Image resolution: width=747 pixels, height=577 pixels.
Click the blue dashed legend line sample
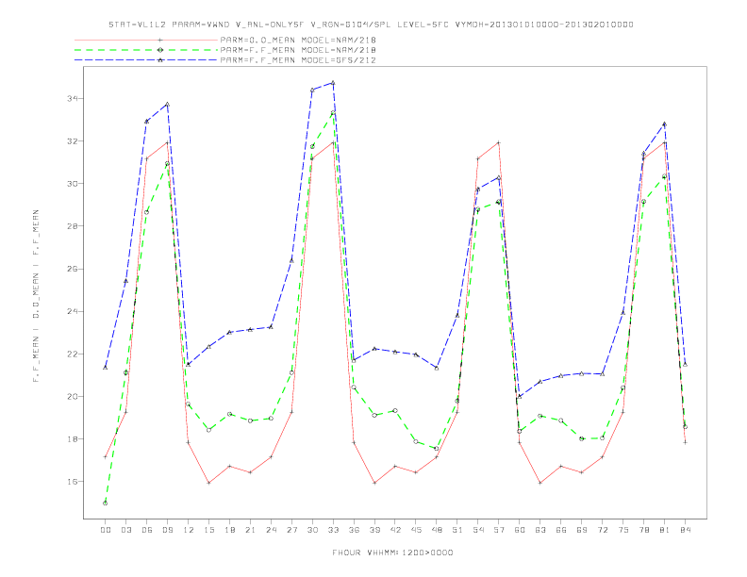(x=146, y=60)
